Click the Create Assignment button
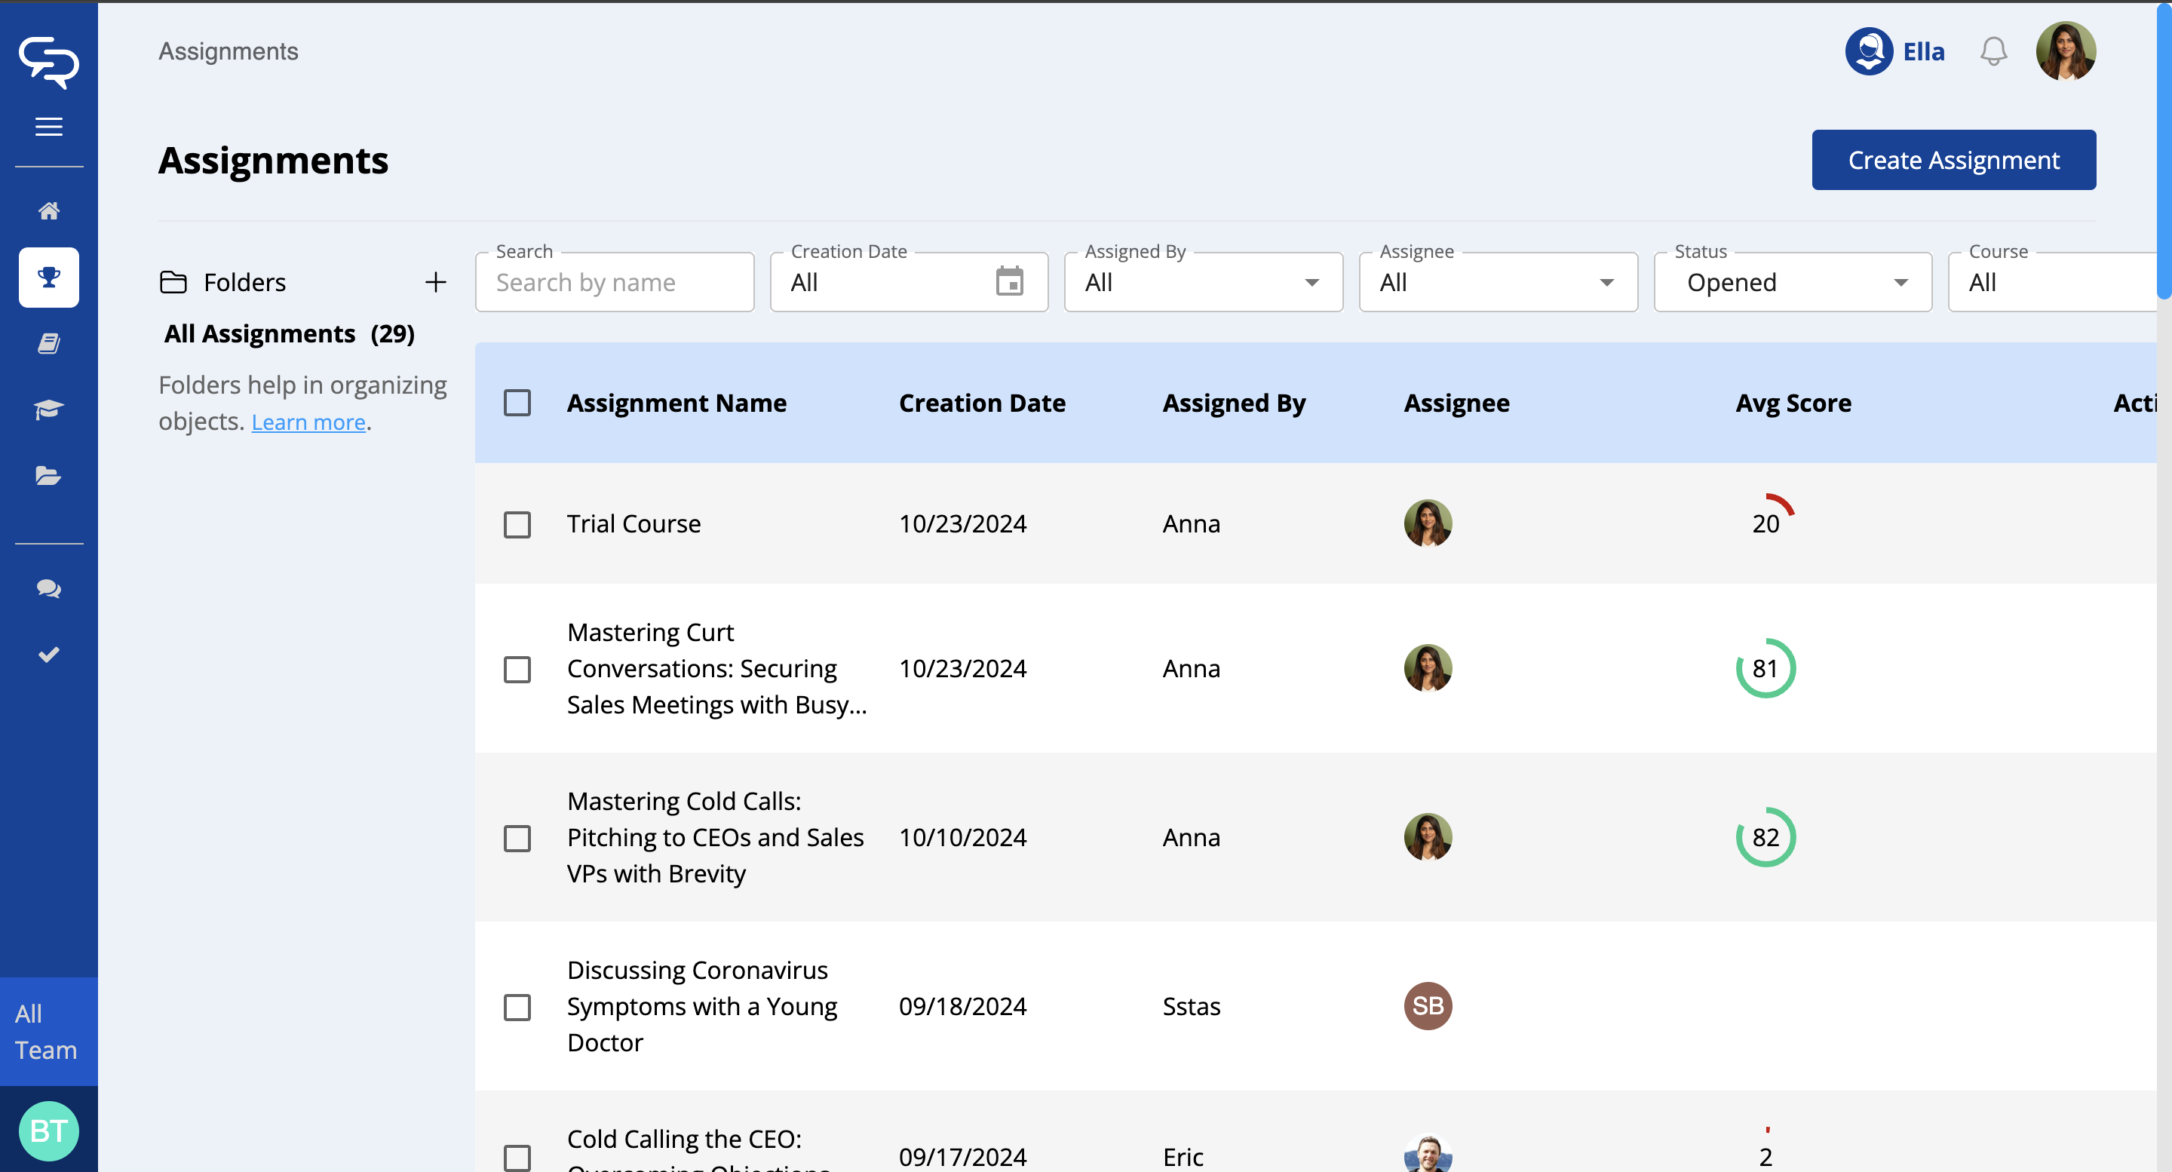 [x=1953, y=160]
